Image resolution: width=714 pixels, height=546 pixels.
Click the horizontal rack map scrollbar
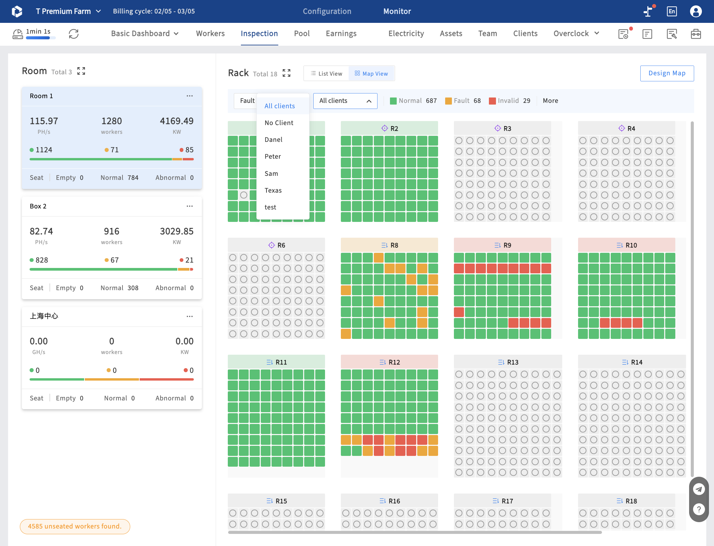(415, 532)
